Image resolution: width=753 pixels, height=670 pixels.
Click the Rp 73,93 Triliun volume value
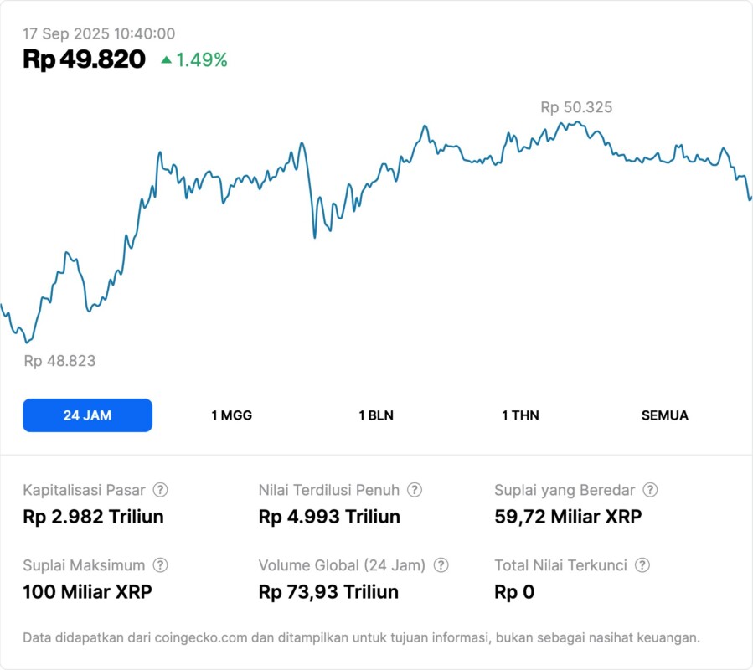tap(328, 592)
